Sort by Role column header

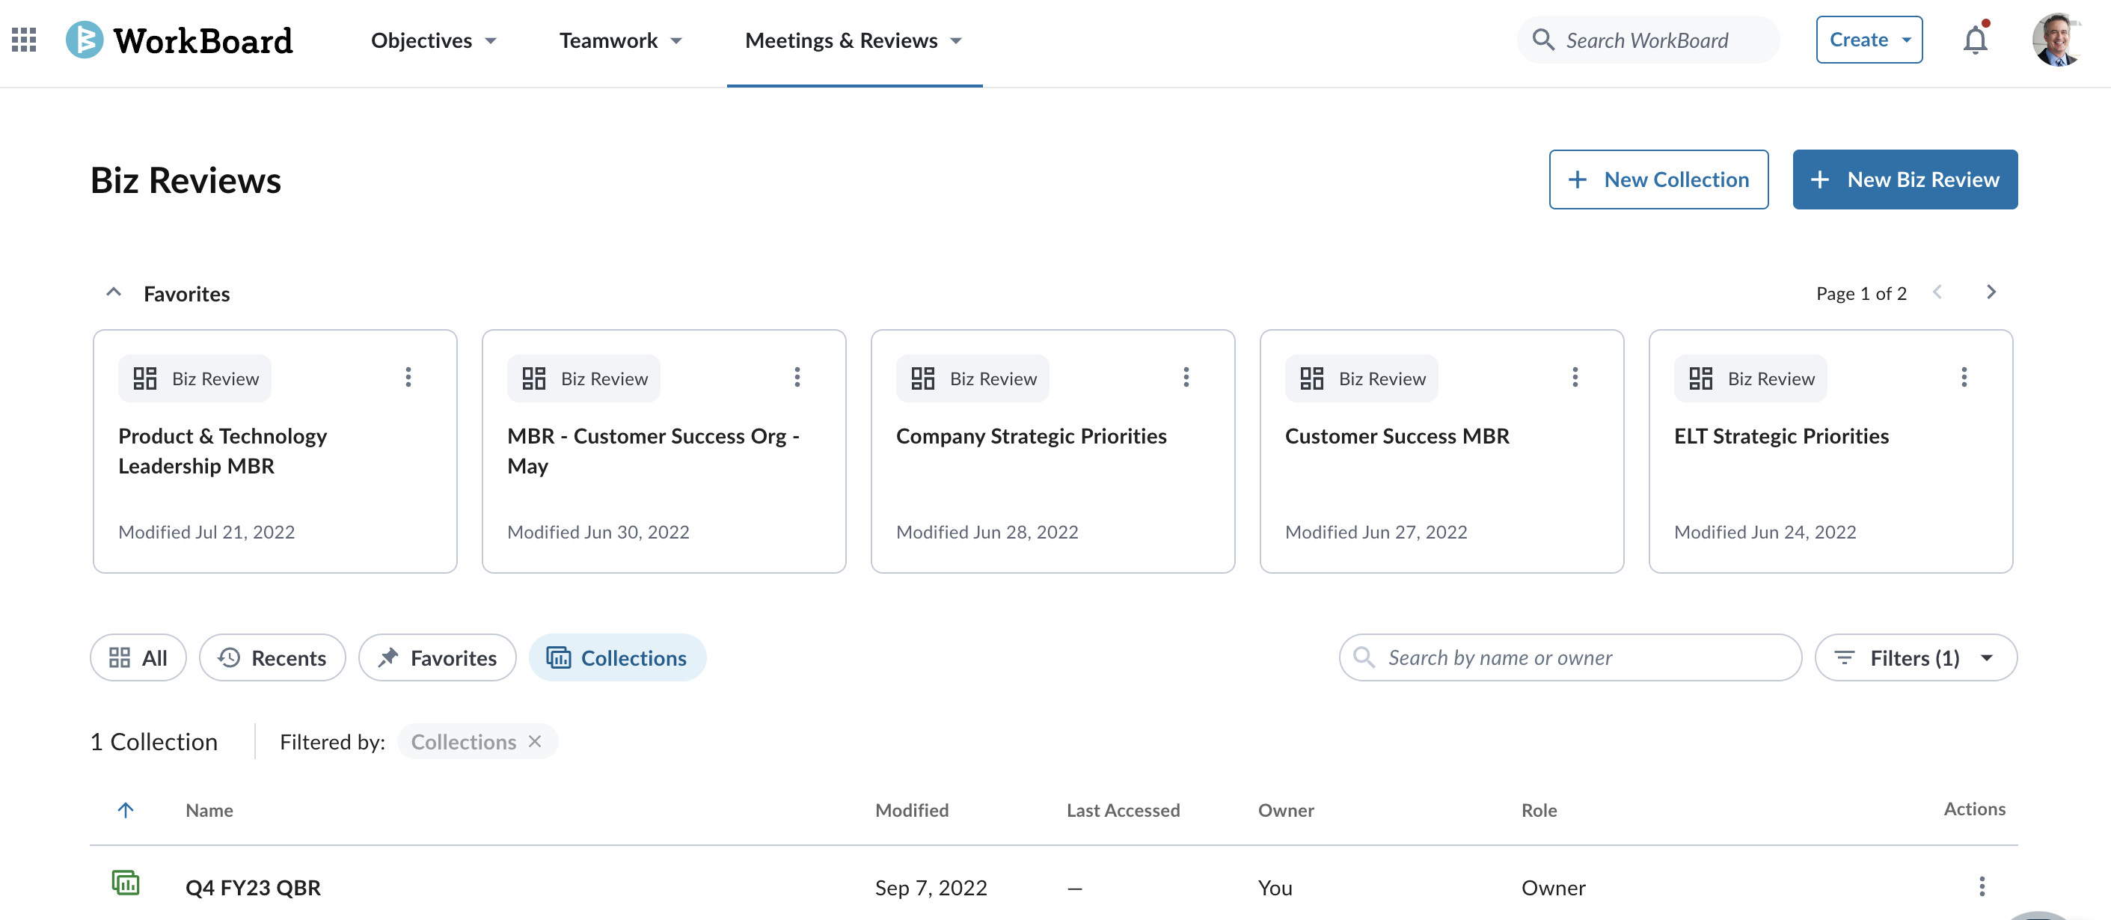(1539, 809)
